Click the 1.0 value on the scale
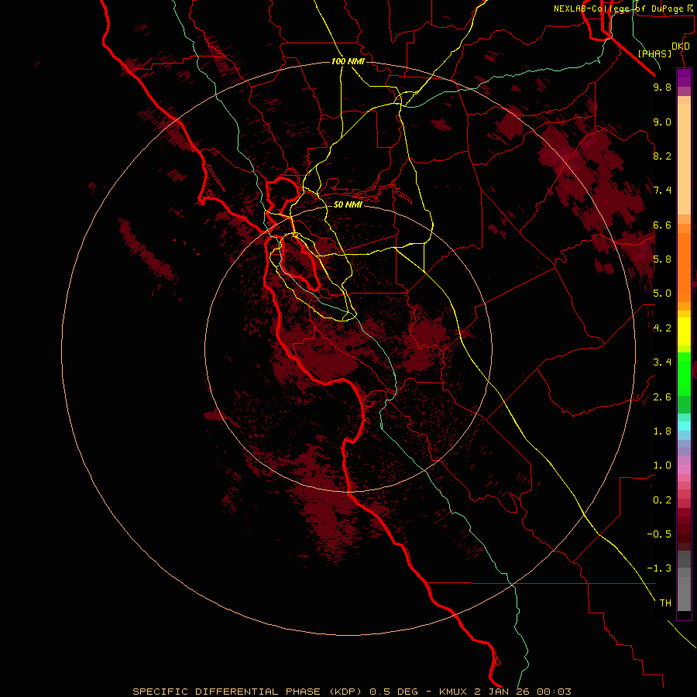Image resolution: width=697 pixels, height=697 pixels. pyautogui.click(x=662, y=465)
